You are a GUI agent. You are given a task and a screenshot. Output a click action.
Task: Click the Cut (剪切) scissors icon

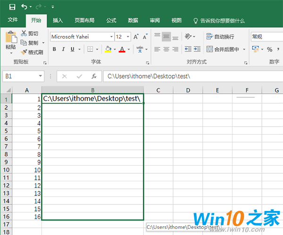pyautogui.click(x=25, y=33)
